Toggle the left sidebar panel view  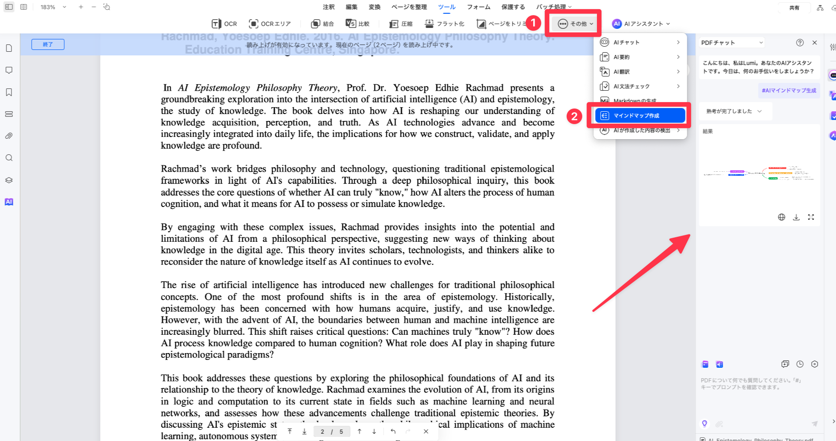(9, 7)
